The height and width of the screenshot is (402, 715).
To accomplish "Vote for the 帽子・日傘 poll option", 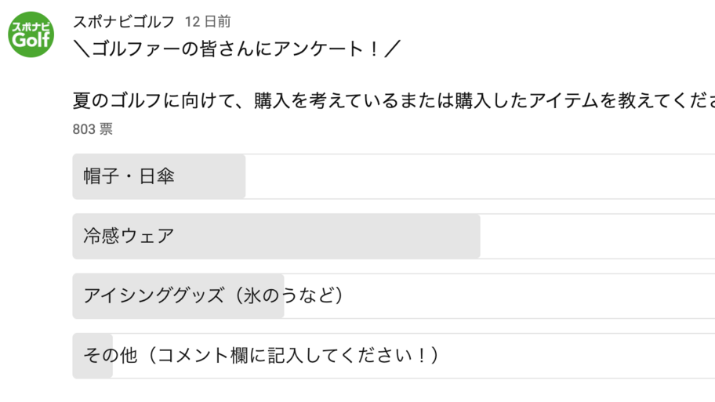I will point(394,176).
